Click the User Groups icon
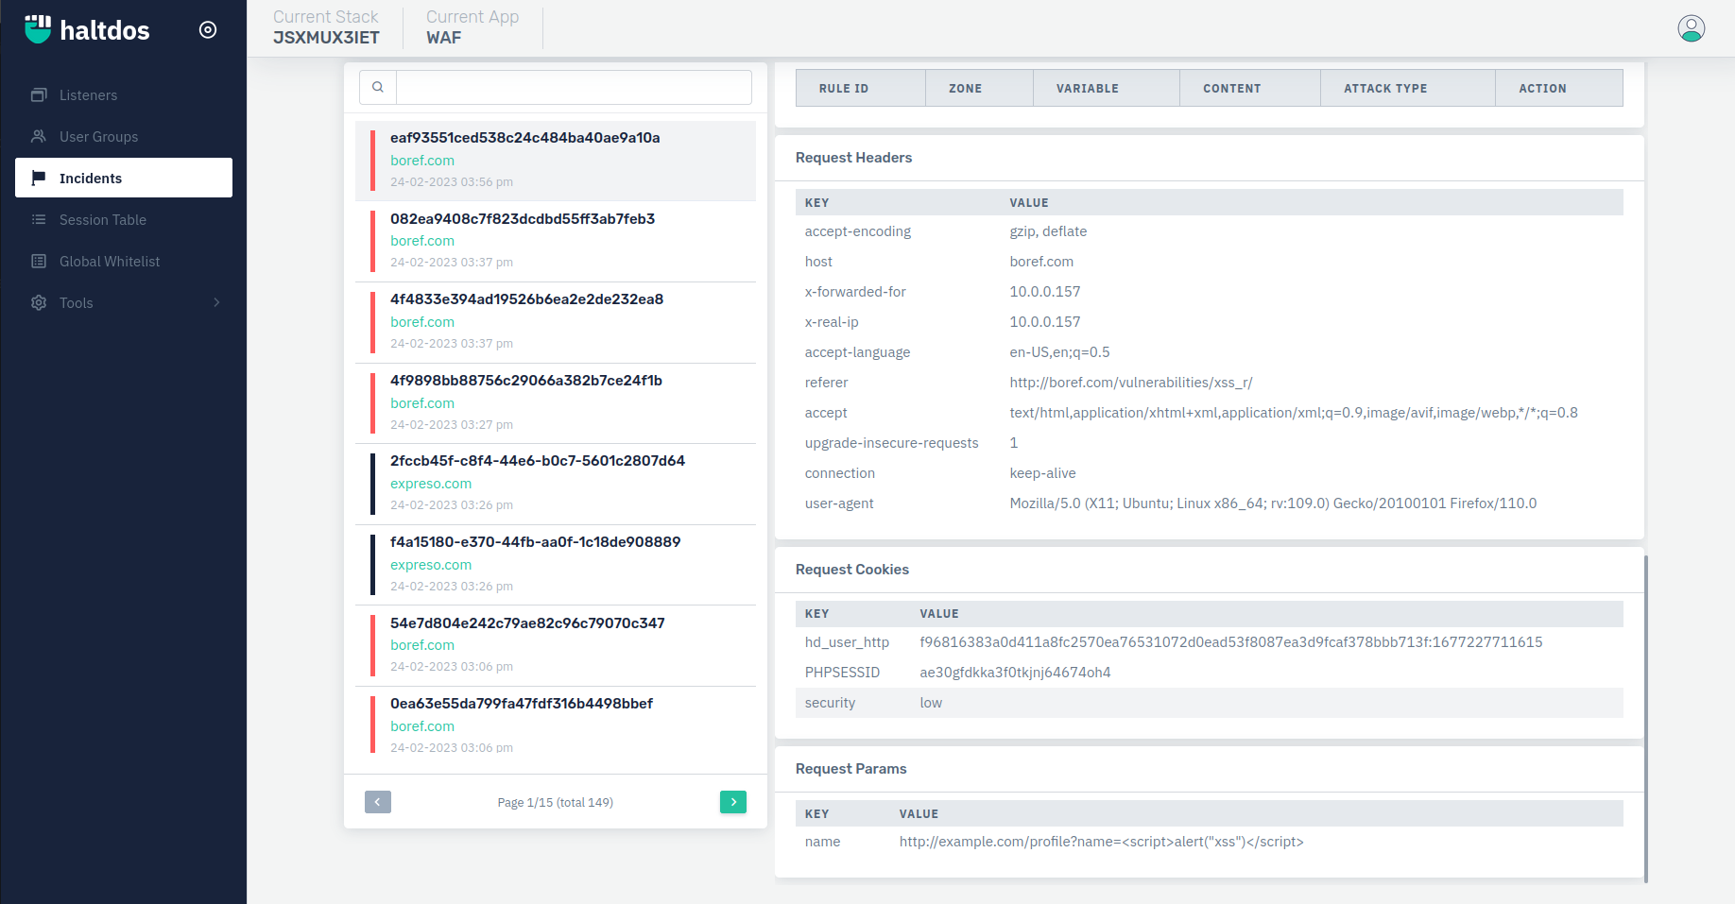The width and height of the screenshot is (1735, 904). (39, 136)
